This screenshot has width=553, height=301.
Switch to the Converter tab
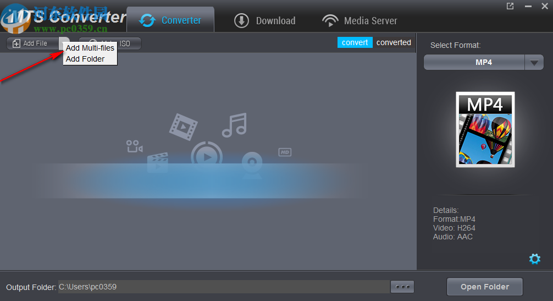pos(170,20)
